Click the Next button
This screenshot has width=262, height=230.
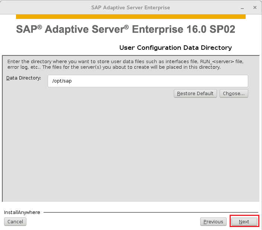(244, 221)
